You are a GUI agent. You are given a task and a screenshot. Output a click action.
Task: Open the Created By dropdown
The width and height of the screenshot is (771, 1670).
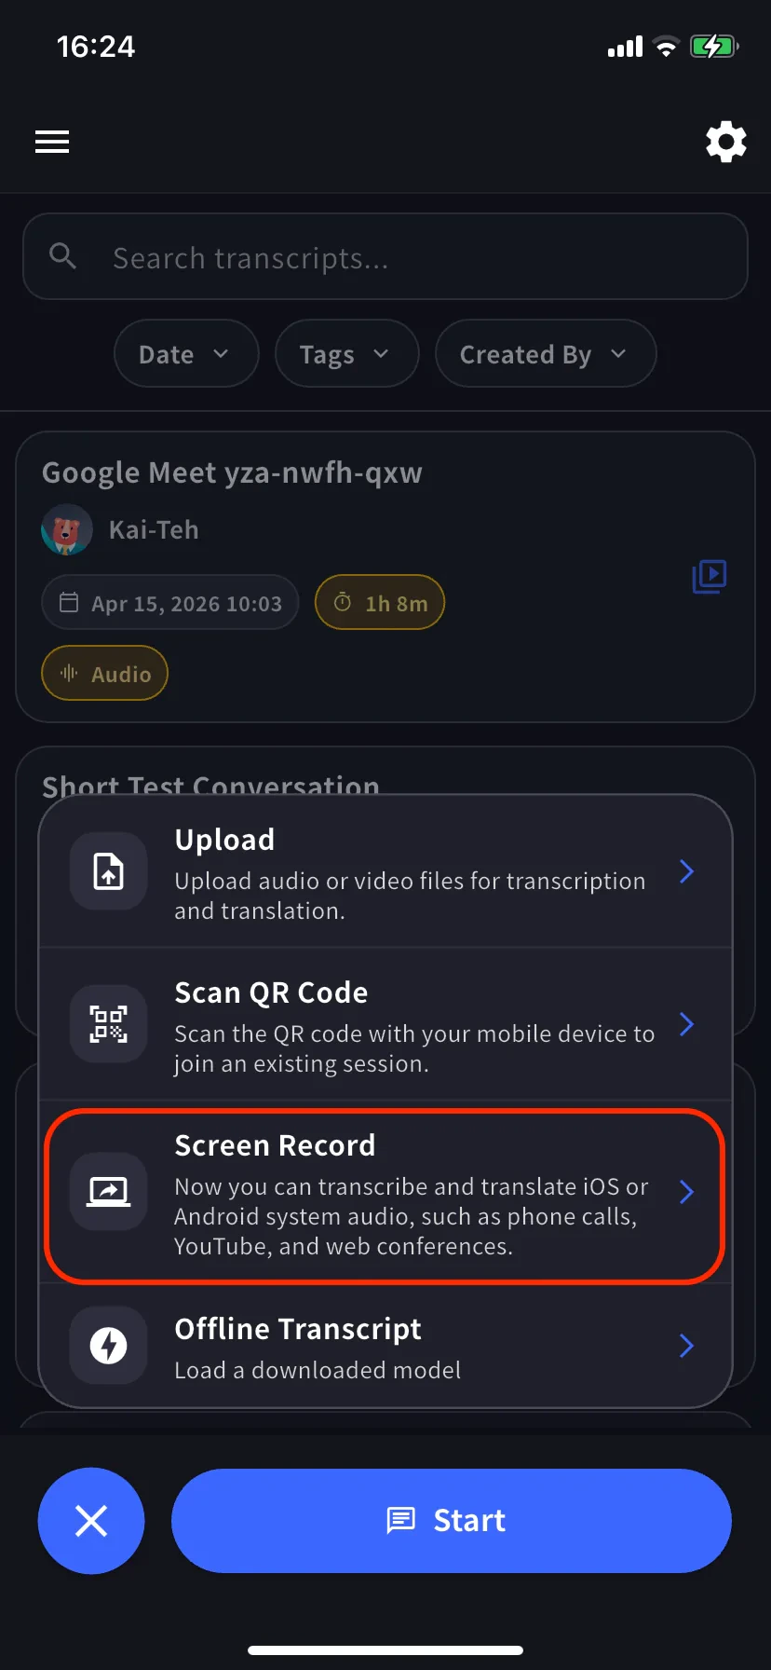tap(545, 353)
